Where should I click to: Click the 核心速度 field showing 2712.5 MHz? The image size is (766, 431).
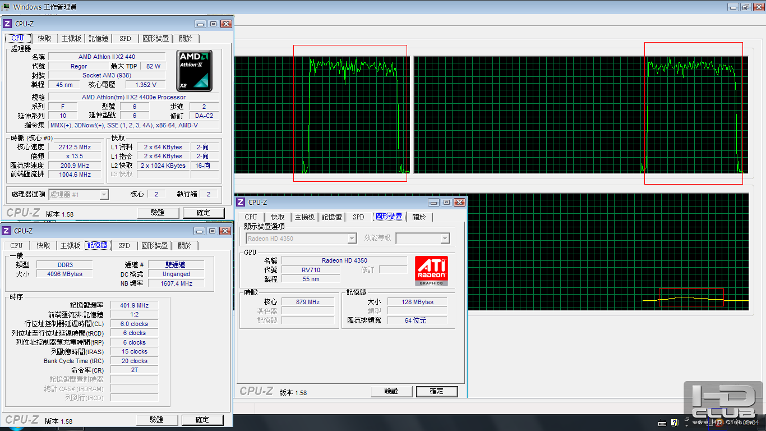pyautogui.click(x=75, y=147)
